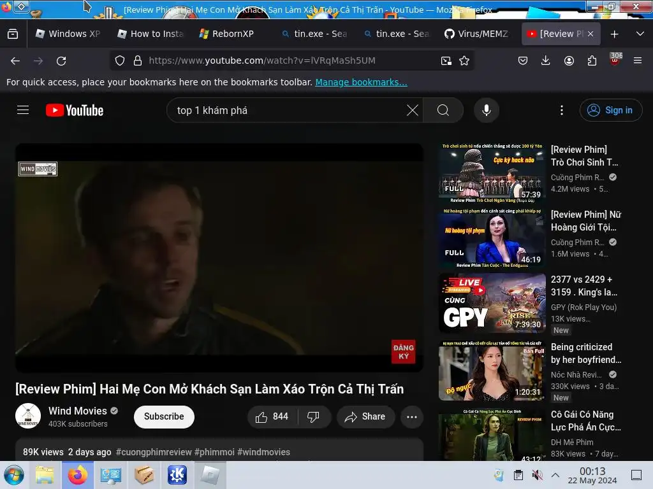Open GPY live stream thumbnail
Screen dimensions: 653x489
tap(492, 304)
